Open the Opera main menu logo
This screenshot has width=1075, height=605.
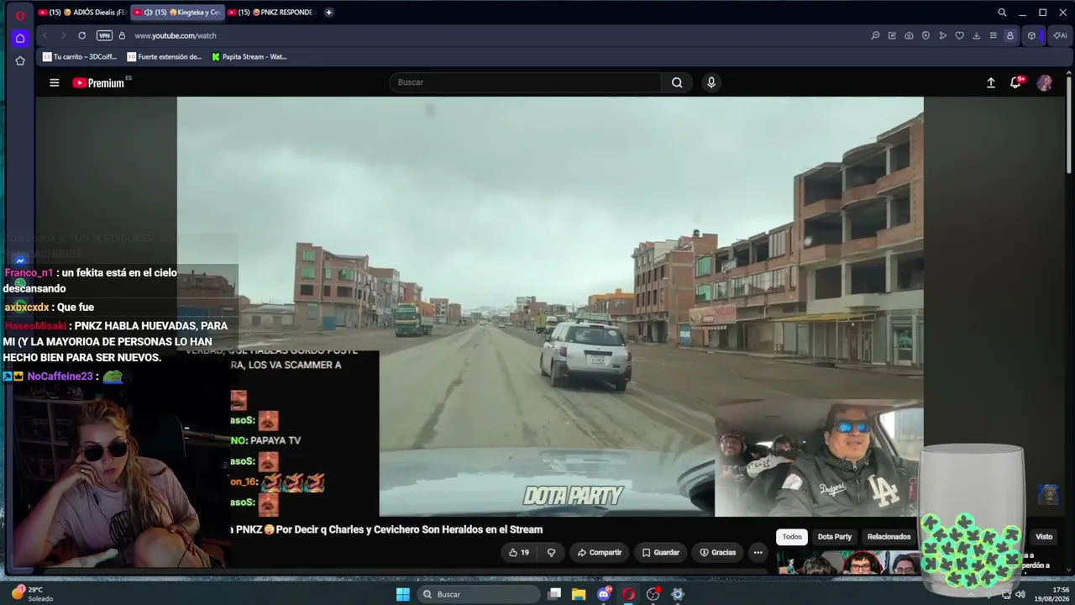pyautogui.click(x=20, y=15)
